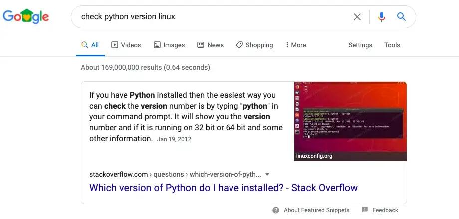Open 'Which version of Python do I have installed?'
The height and width of the screenshot is (219, 459).
224,188
